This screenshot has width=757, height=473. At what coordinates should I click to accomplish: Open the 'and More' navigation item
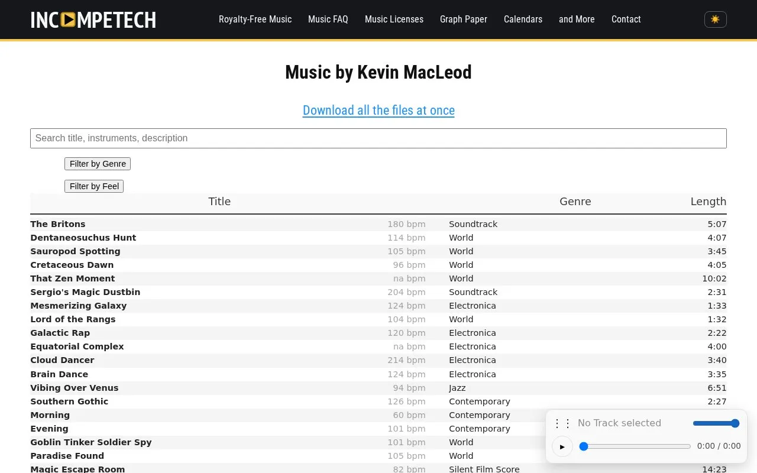pyautogui.click(x=577, y=20)
